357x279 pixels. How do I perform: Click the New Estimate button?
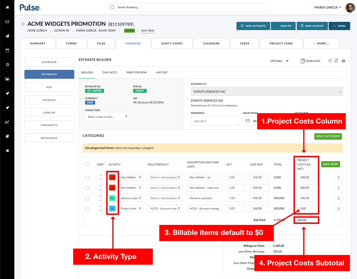click(x=253, y=26)
